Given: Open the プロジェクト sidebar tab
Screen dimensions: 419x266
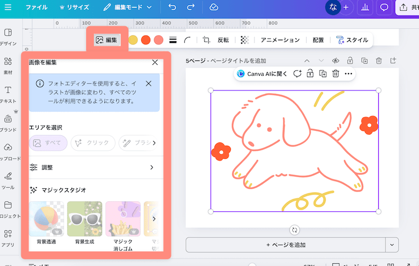Looking at the screenshot, I should pyautogui.click(x=9, y=210).
